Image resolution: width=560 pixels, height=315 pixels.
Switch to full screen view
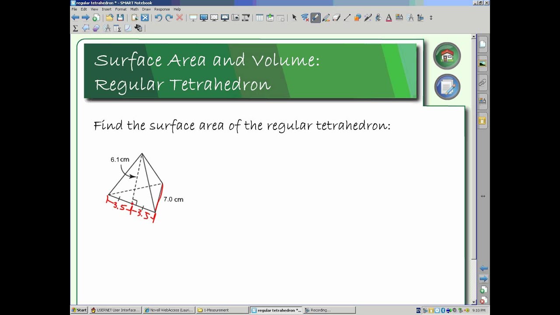point(203,17)
